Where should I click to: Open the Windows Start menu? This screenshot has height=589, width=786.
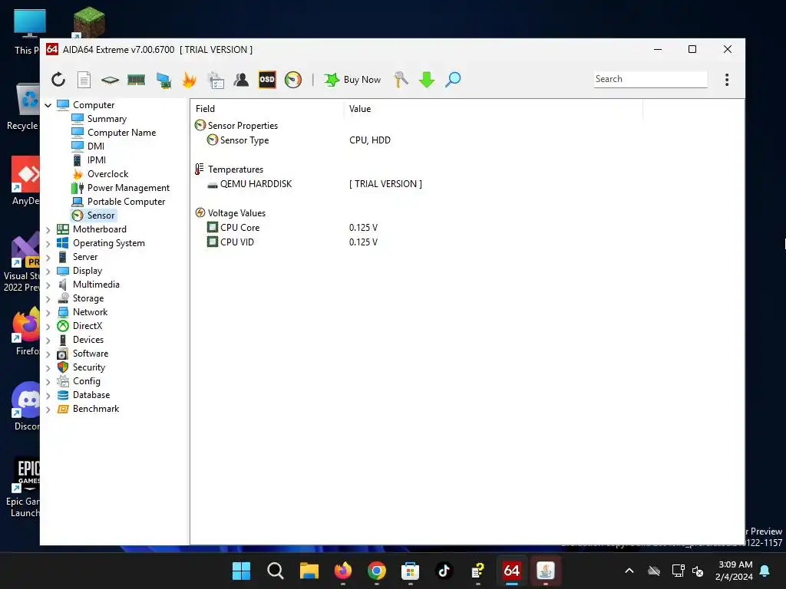(241, 571)
